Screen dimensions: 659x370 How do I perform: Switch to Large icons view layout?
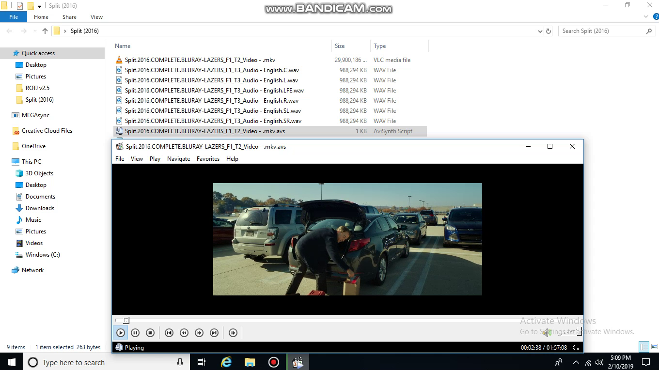(654, 347)
